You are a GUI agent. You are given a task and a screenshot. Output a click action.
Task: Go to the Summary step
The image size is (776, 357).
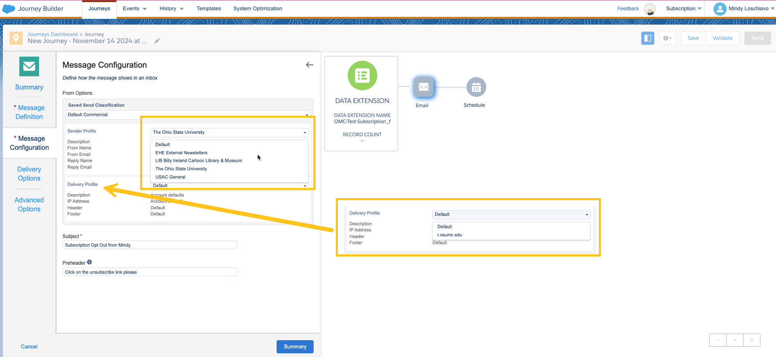pyautogui.click(x=29, y=87)
